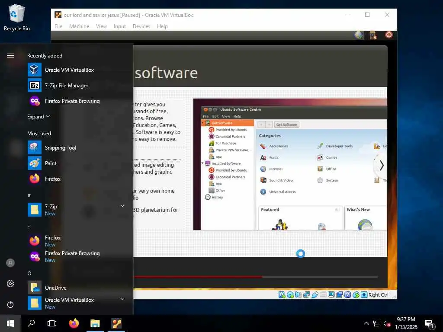Viewport: 443px width, 332px height.
Task: Open File Explorer from the taskbar
Action: coord(95,323)
